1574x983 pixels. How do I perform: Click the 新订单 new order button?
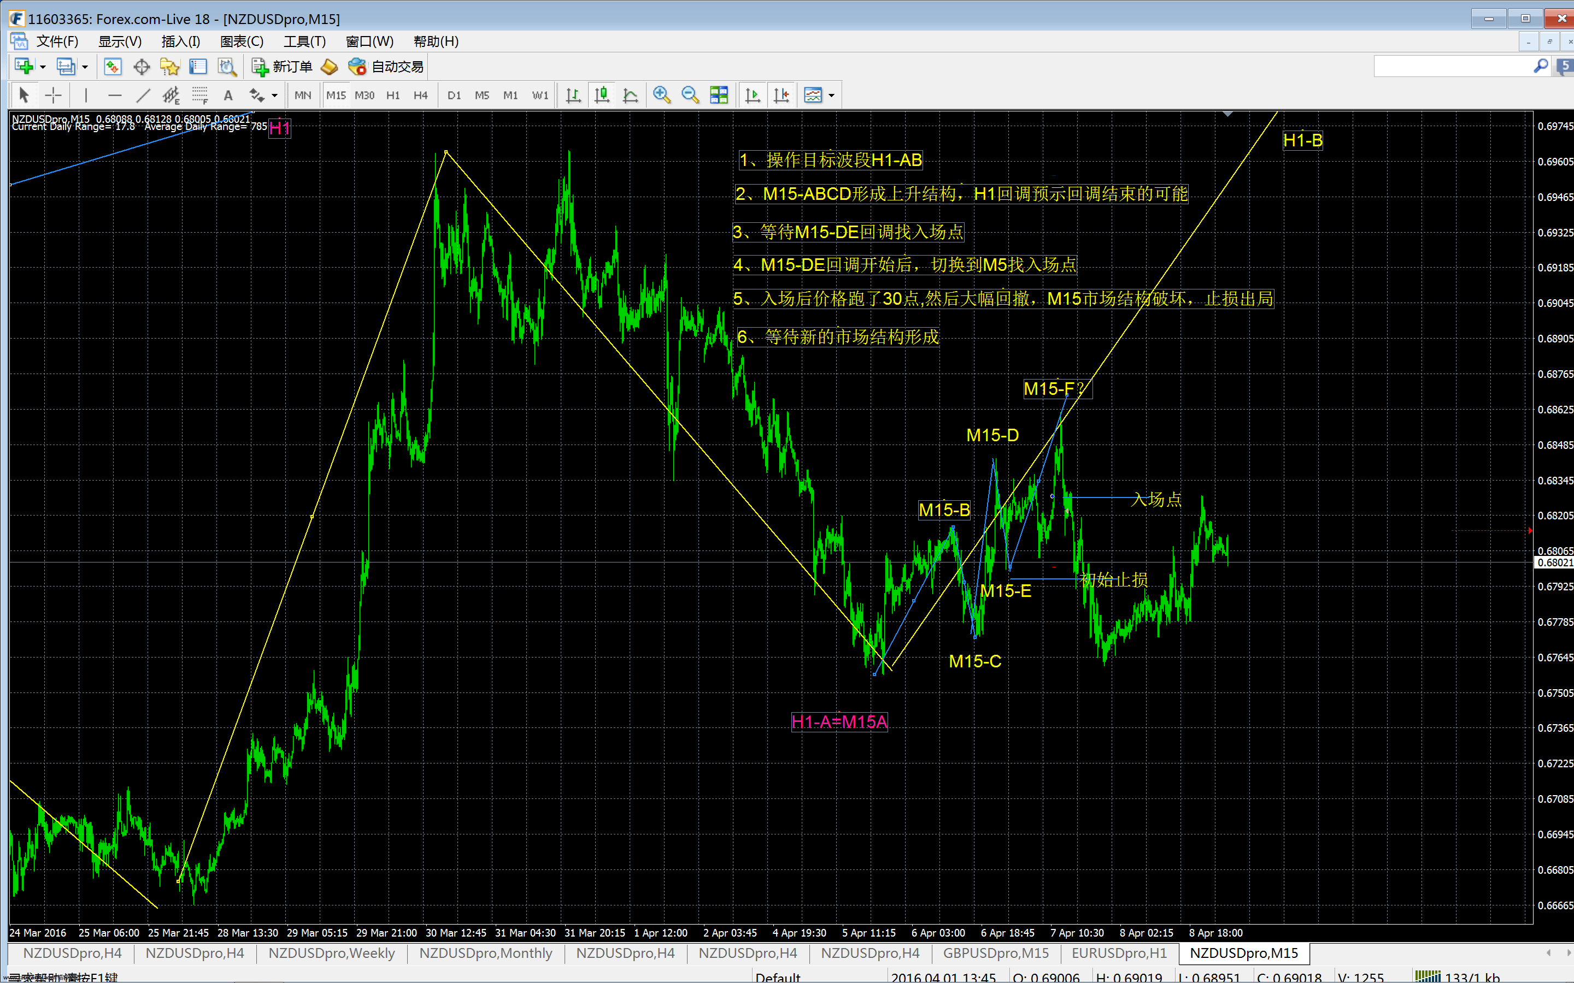[x=282, y=66]
